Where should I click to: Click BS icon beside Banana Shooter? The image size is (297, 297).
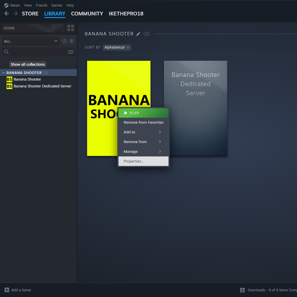click(x=9, y=79)
